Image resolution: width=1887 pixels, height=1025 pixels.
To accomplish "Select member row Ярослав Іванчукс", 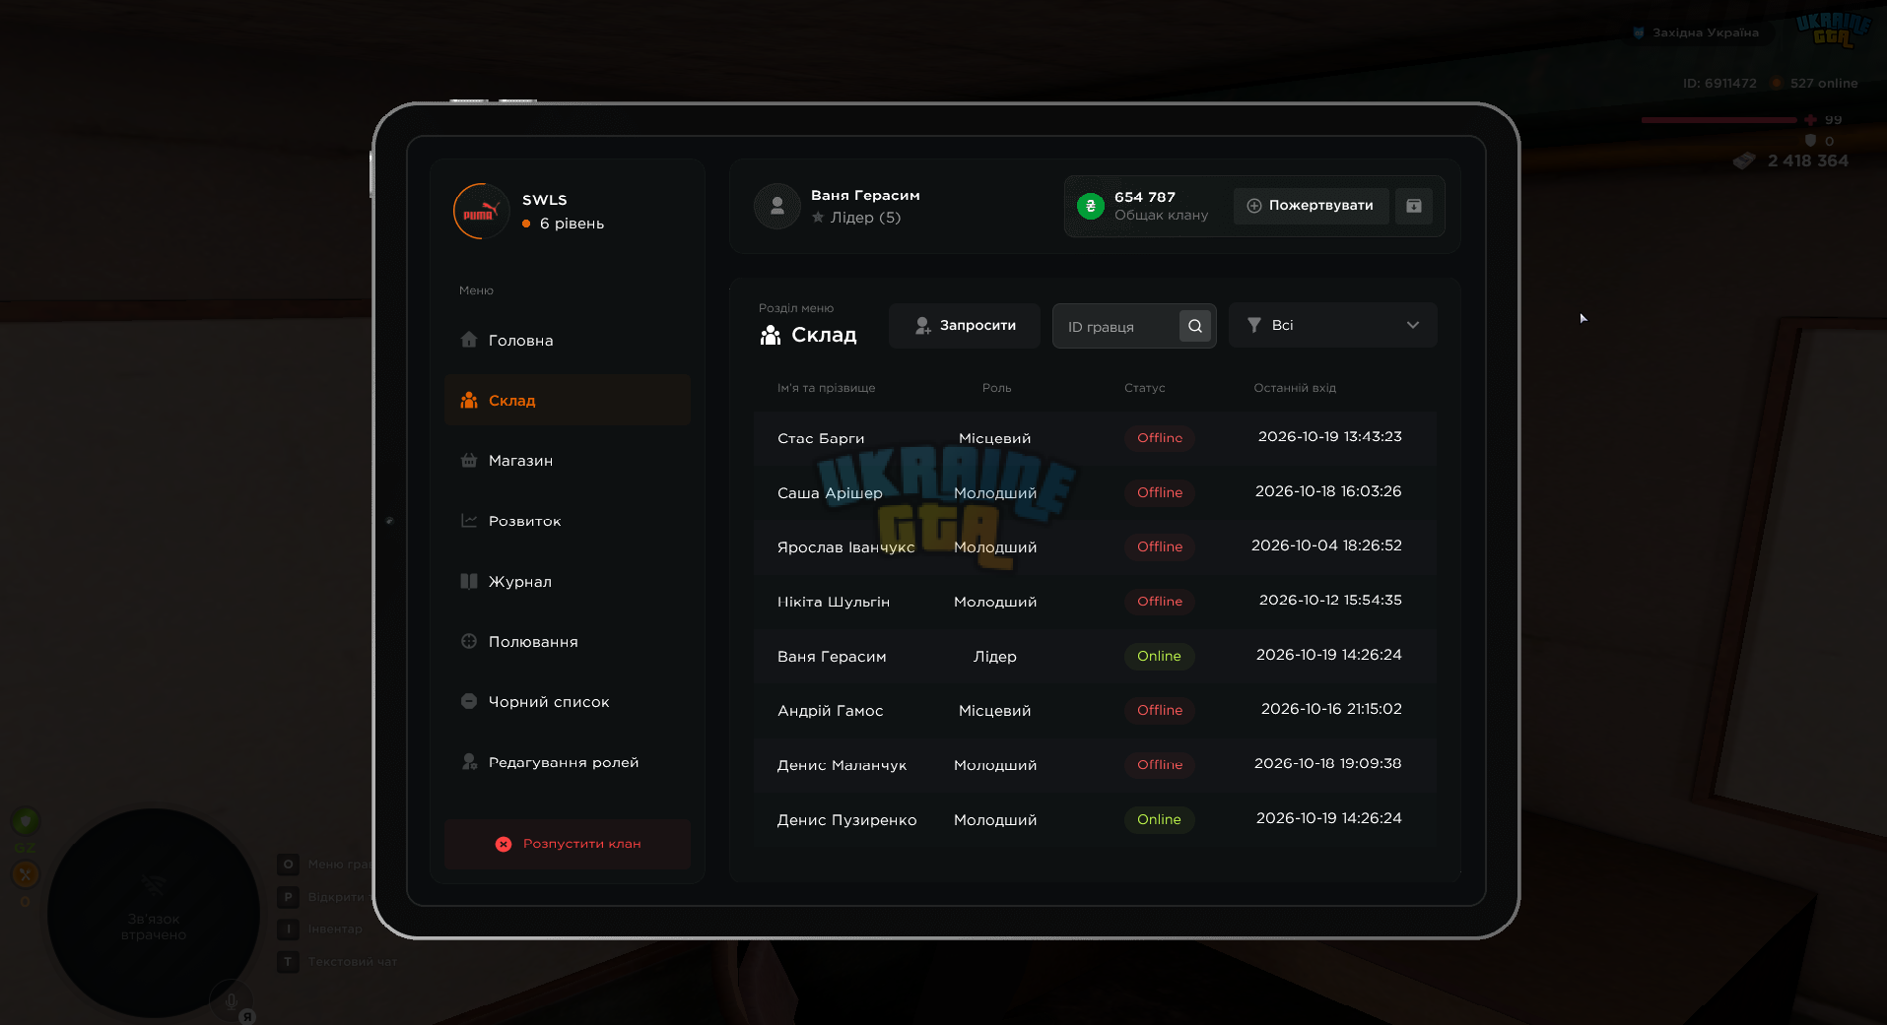I will pyautogui.click(x=1095, y=547).
